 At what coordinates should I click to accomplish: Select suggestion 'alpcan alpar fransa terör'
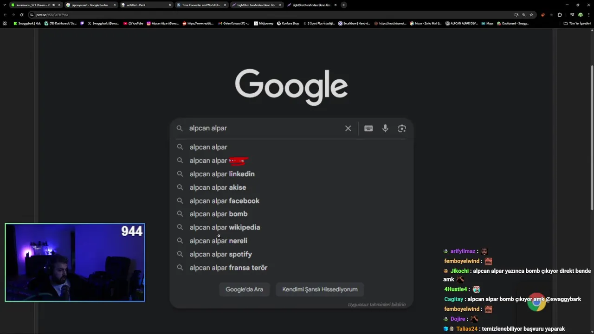pyautogui.click(x=291, y=268)
